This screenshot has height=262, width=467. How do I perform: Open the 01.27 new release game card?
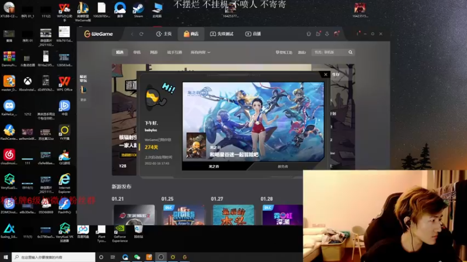pos(233,215)
